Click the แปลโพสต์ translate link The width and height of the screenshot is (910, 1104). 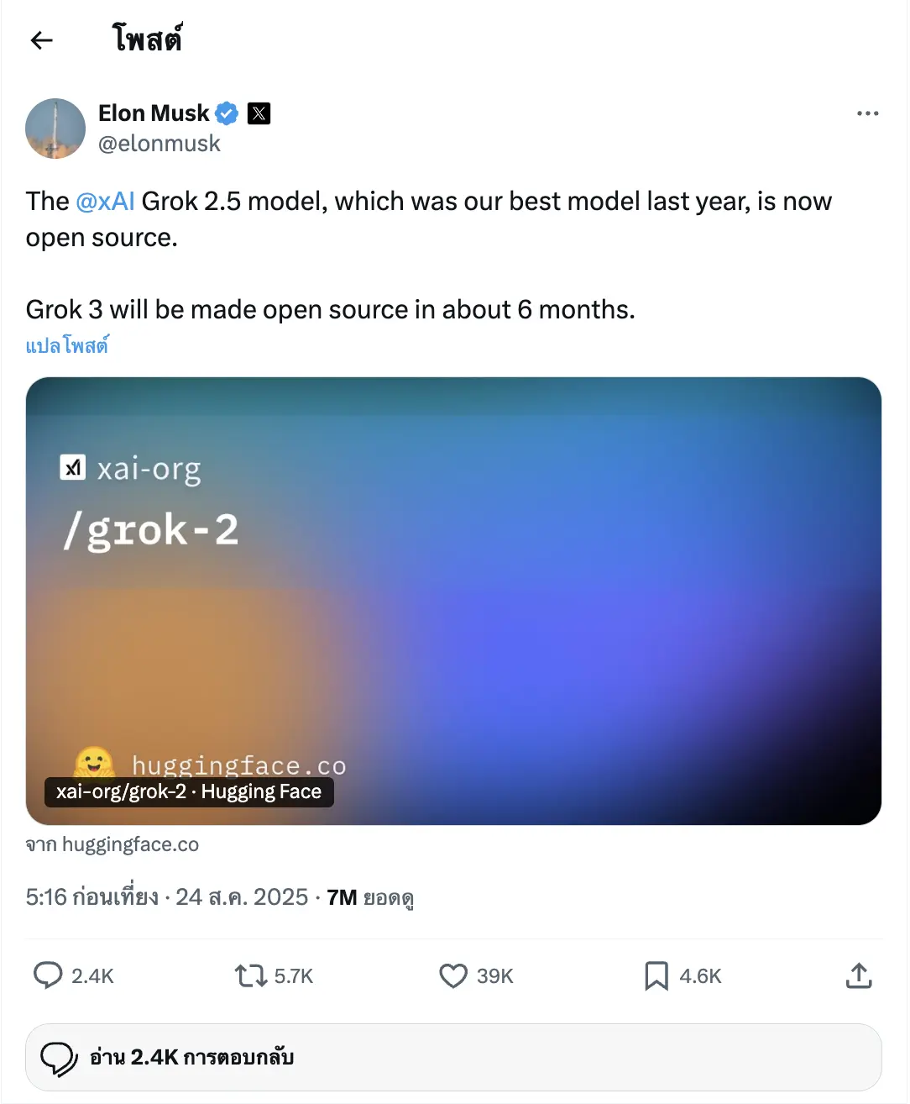tap(67, 345)
